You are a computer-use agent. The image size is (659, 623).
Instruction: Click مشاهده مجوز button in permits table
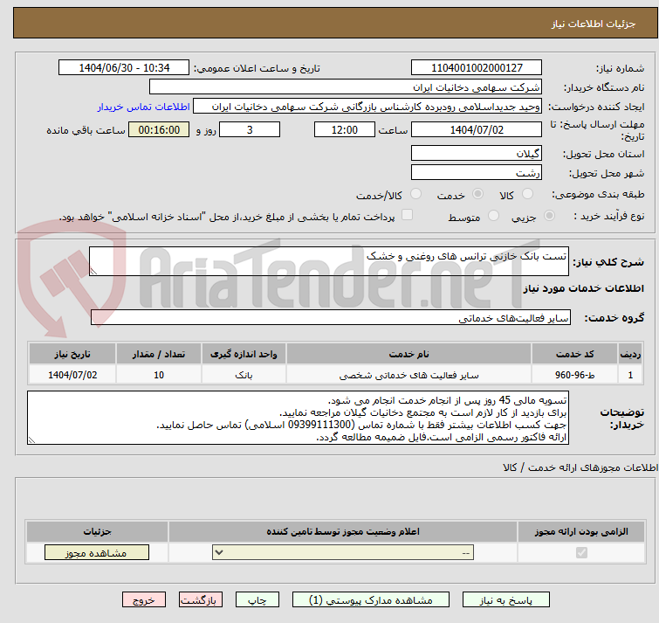97,553
